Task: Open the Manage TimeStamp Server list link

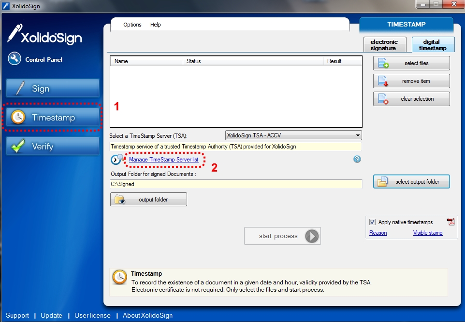Action: [164, 160]
